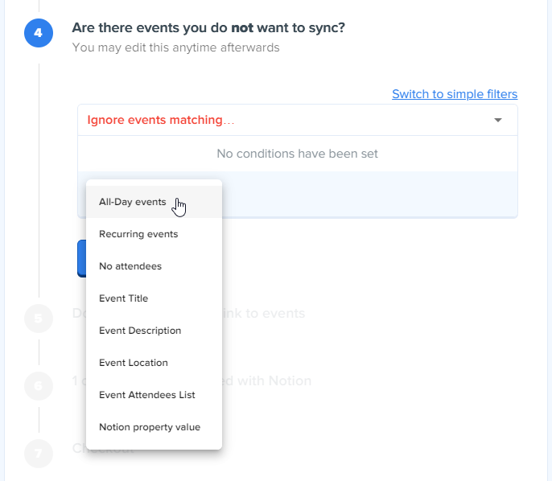The height and width of the screenshot is (481, 552).
Task: Choose 'Event Description' filter option
Action: (140, 331)
